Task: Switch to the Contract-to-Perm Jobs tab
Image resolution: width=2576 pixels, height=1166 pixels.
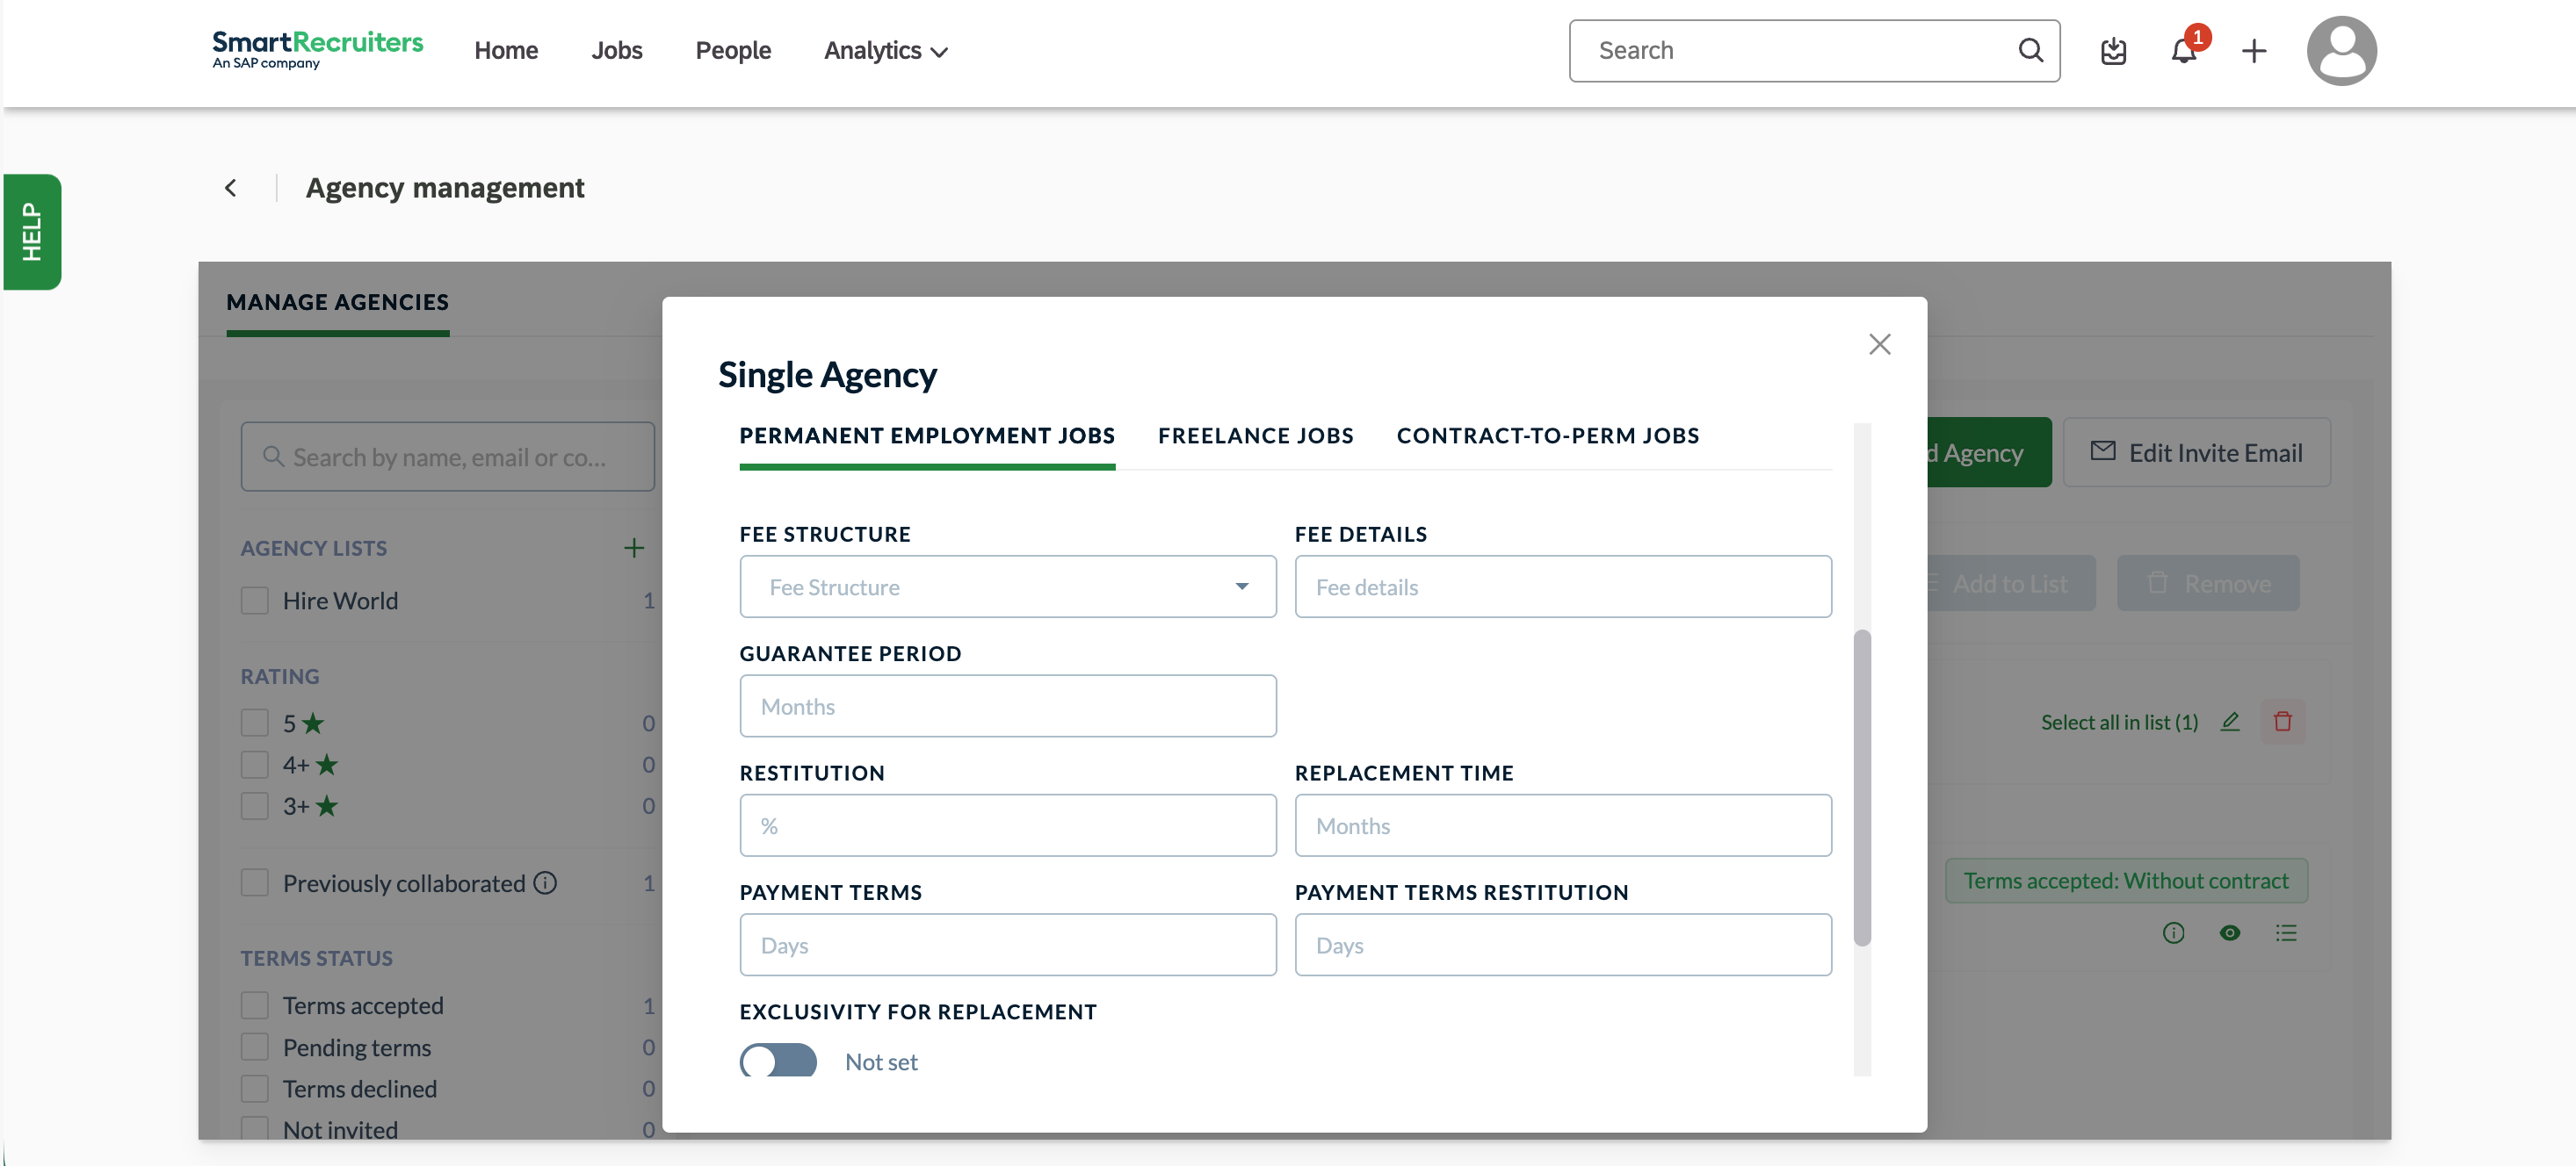Action: coord(1547,436)
